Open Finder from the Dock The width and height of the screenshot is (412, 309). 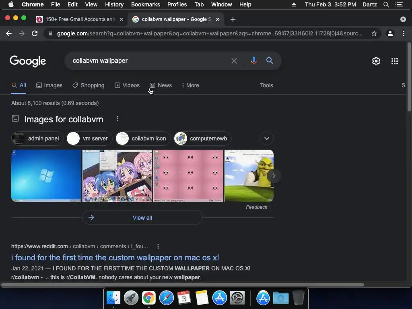(113, 298)
